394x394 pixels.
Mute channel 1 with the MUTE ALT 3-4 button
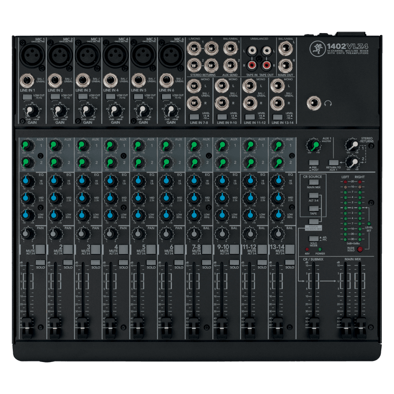tap(40, 249)
